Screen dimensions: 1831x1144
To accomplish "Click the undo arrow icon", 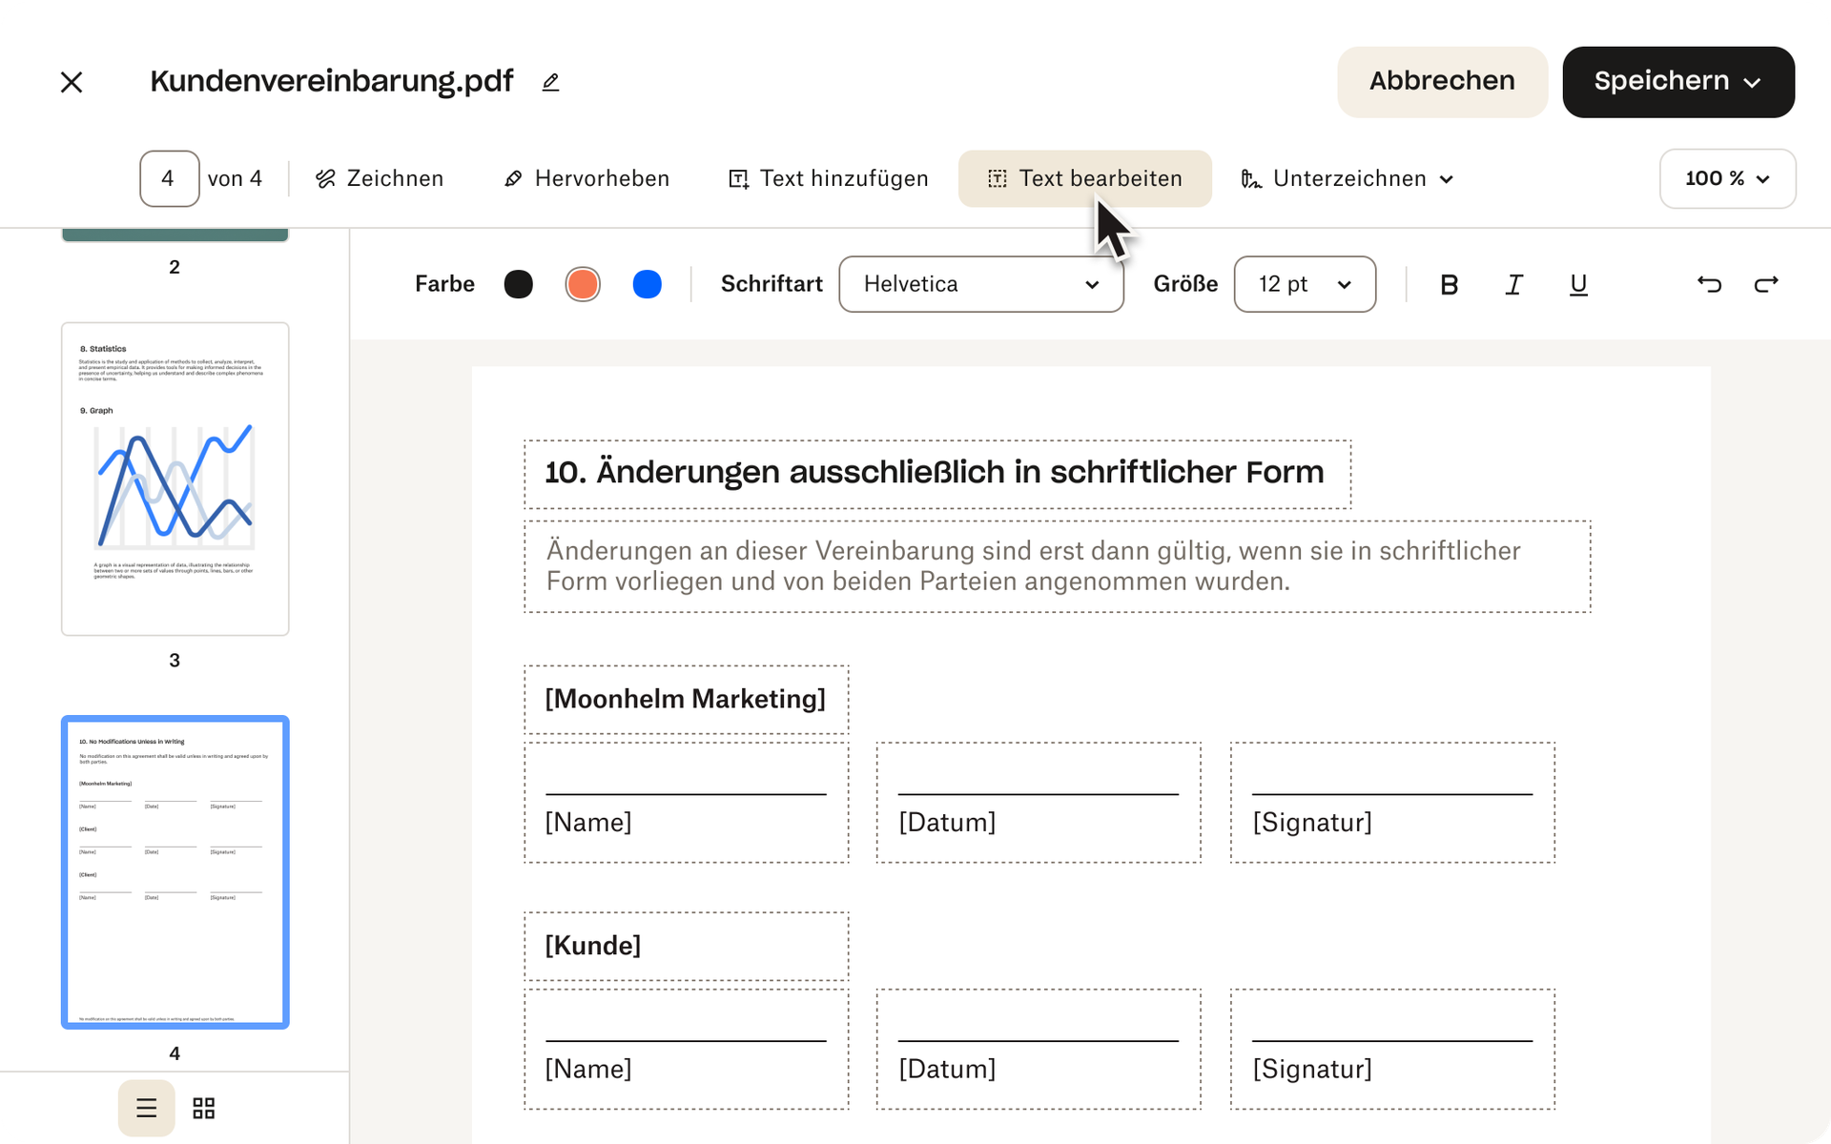I will (x=1709, y=284).
